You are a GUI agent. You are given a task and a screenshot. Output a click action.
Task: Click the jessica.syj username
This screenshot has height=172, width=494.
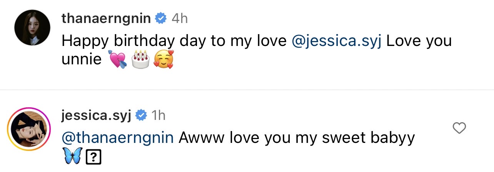coord(96,115)
